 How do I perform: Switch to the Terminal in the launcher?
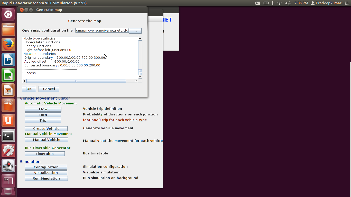click(8, 136)
